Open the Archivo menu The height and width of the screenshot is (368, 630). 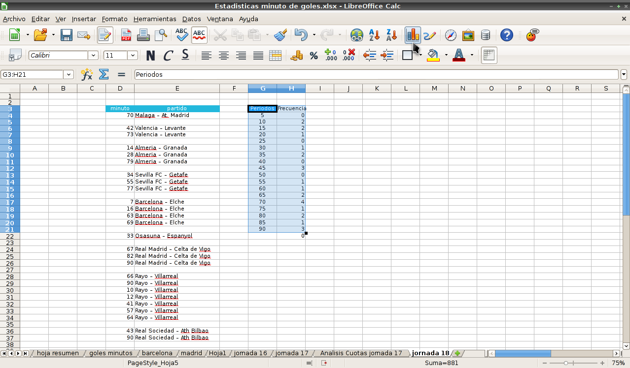point(14,19)
